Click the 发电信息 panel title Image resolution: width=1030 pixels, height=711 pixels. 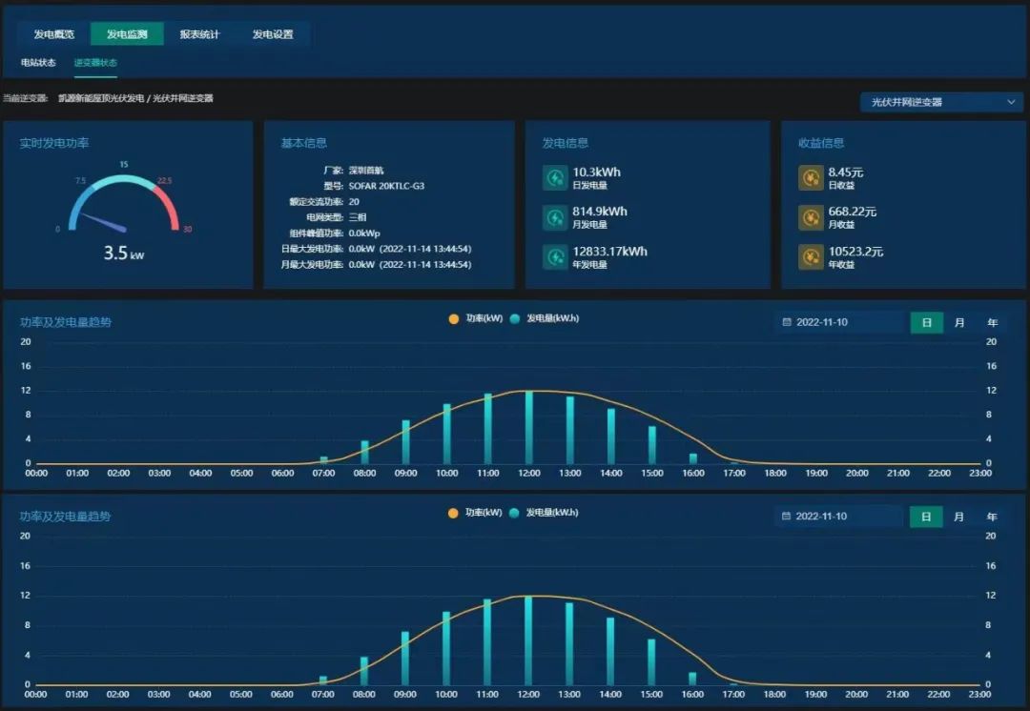coord(565,143)
